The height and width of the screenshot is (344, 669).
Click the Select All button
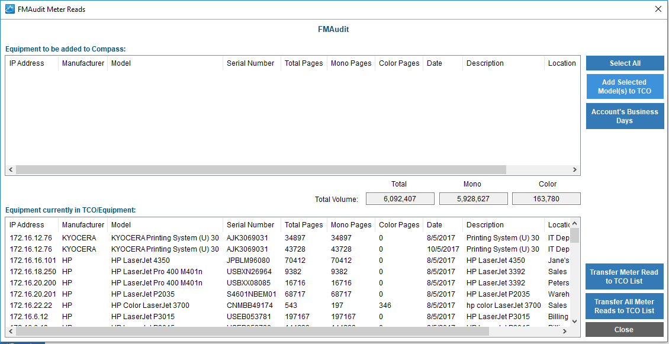(x=625, y=63)
